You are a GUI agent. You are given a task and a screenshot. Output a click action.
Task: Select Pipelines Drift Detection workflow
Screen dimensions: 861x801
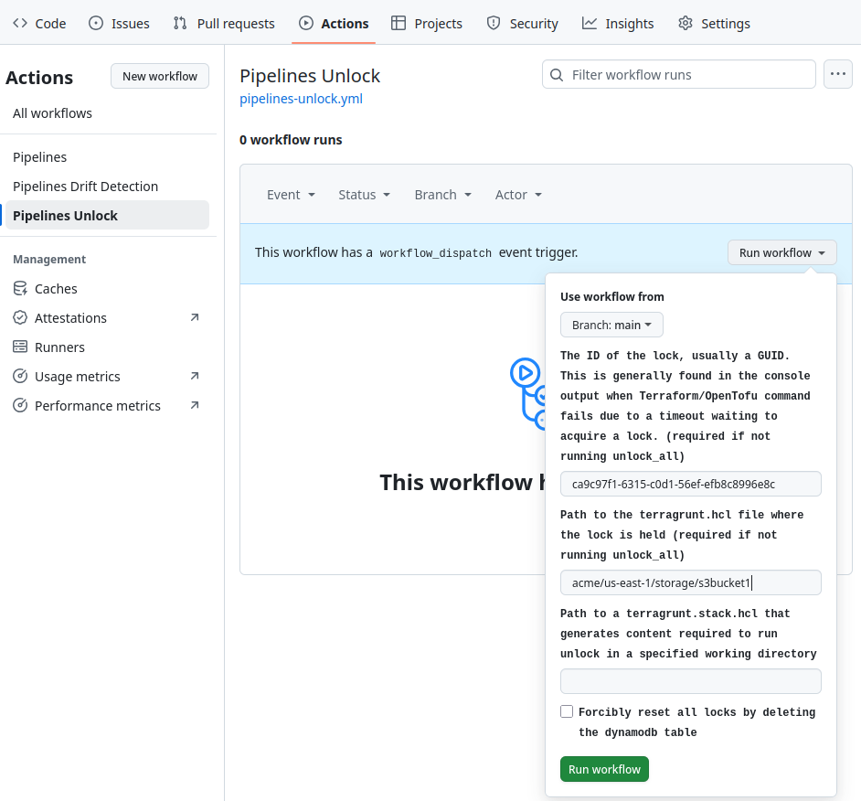click(85, 187)
